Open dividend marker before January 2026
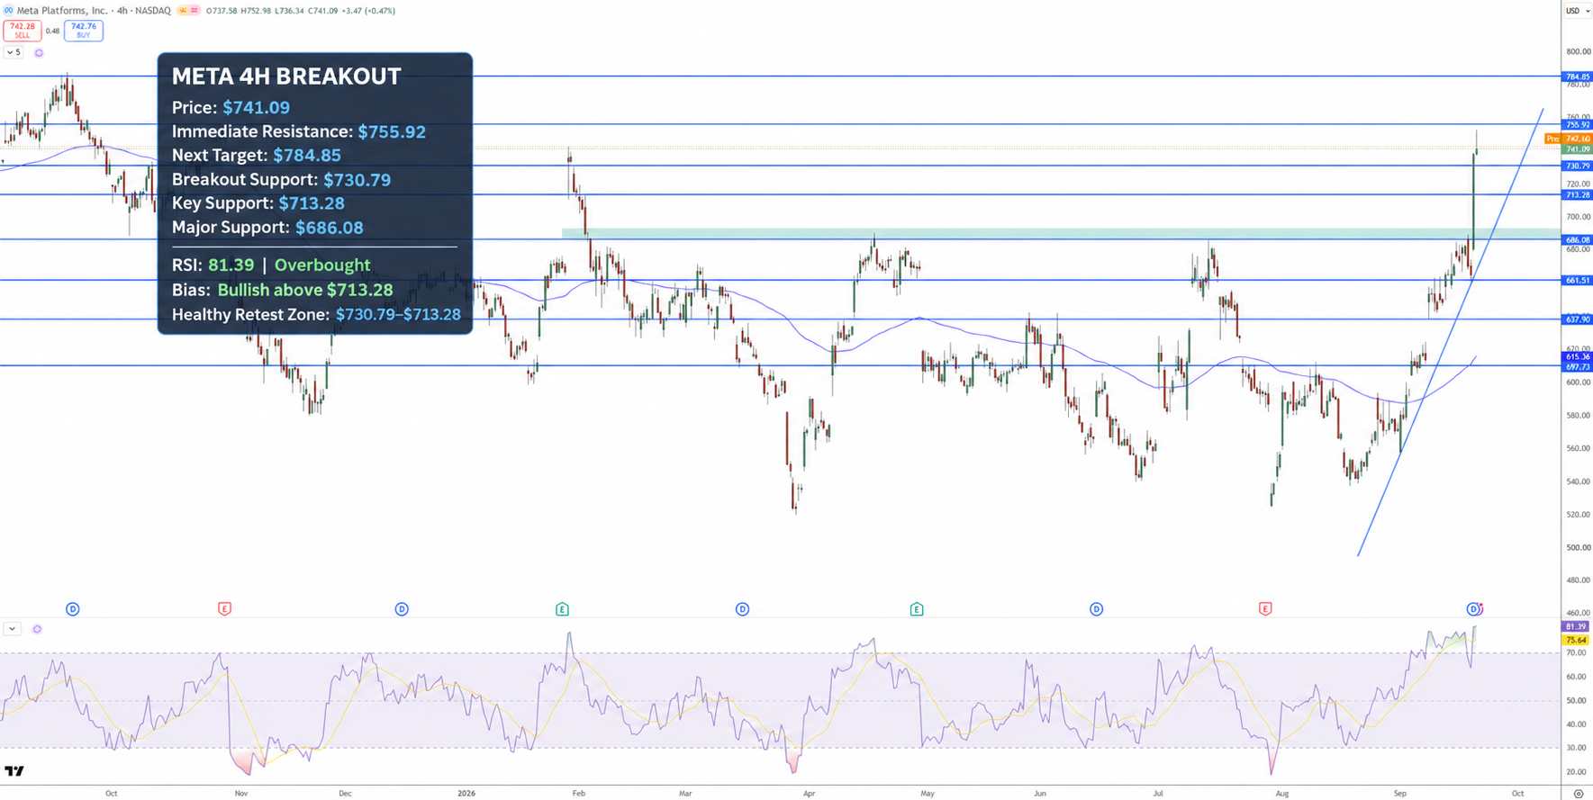 tap(402, 609)
